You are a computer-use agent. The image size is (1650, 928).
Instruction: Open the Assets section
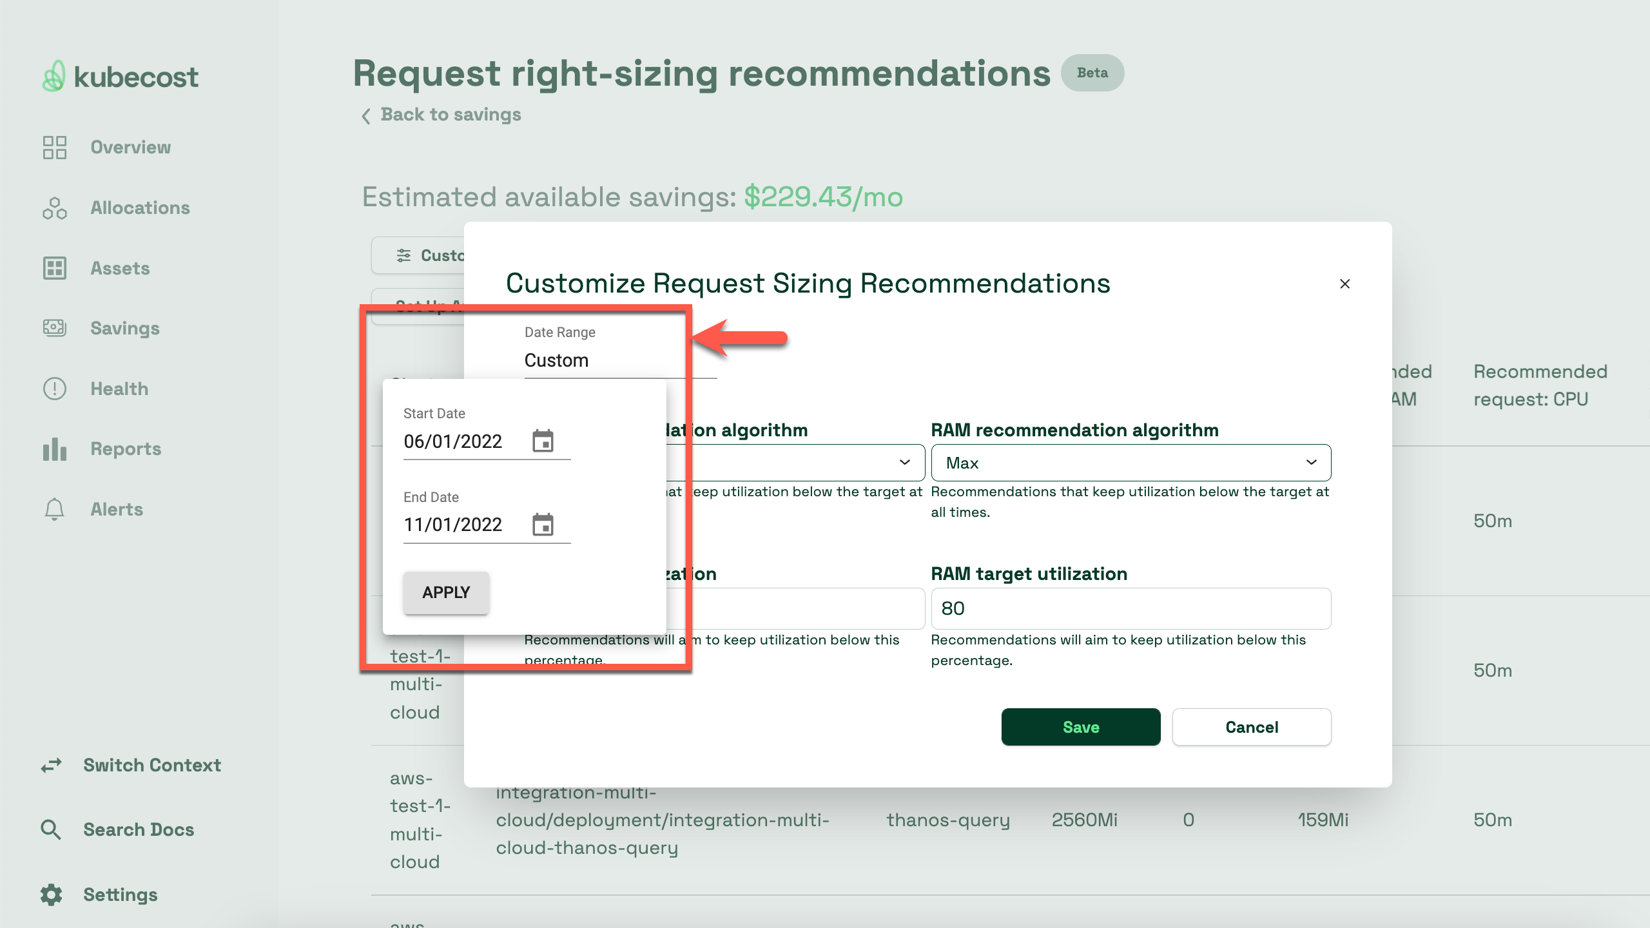[120, 266]
